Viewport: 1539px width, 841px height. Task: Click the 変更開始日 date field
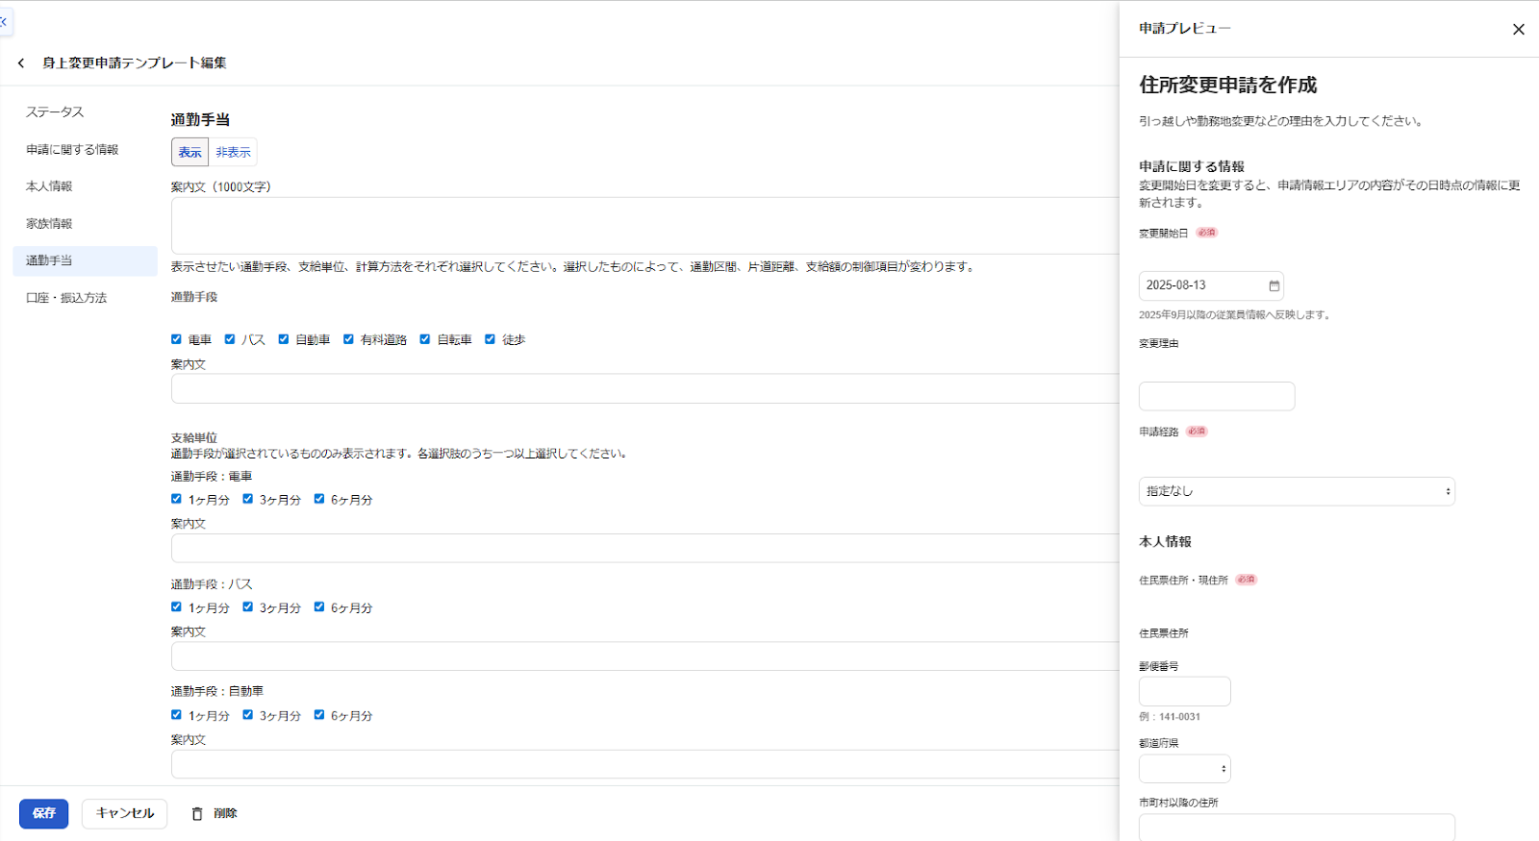[1211, 285]
